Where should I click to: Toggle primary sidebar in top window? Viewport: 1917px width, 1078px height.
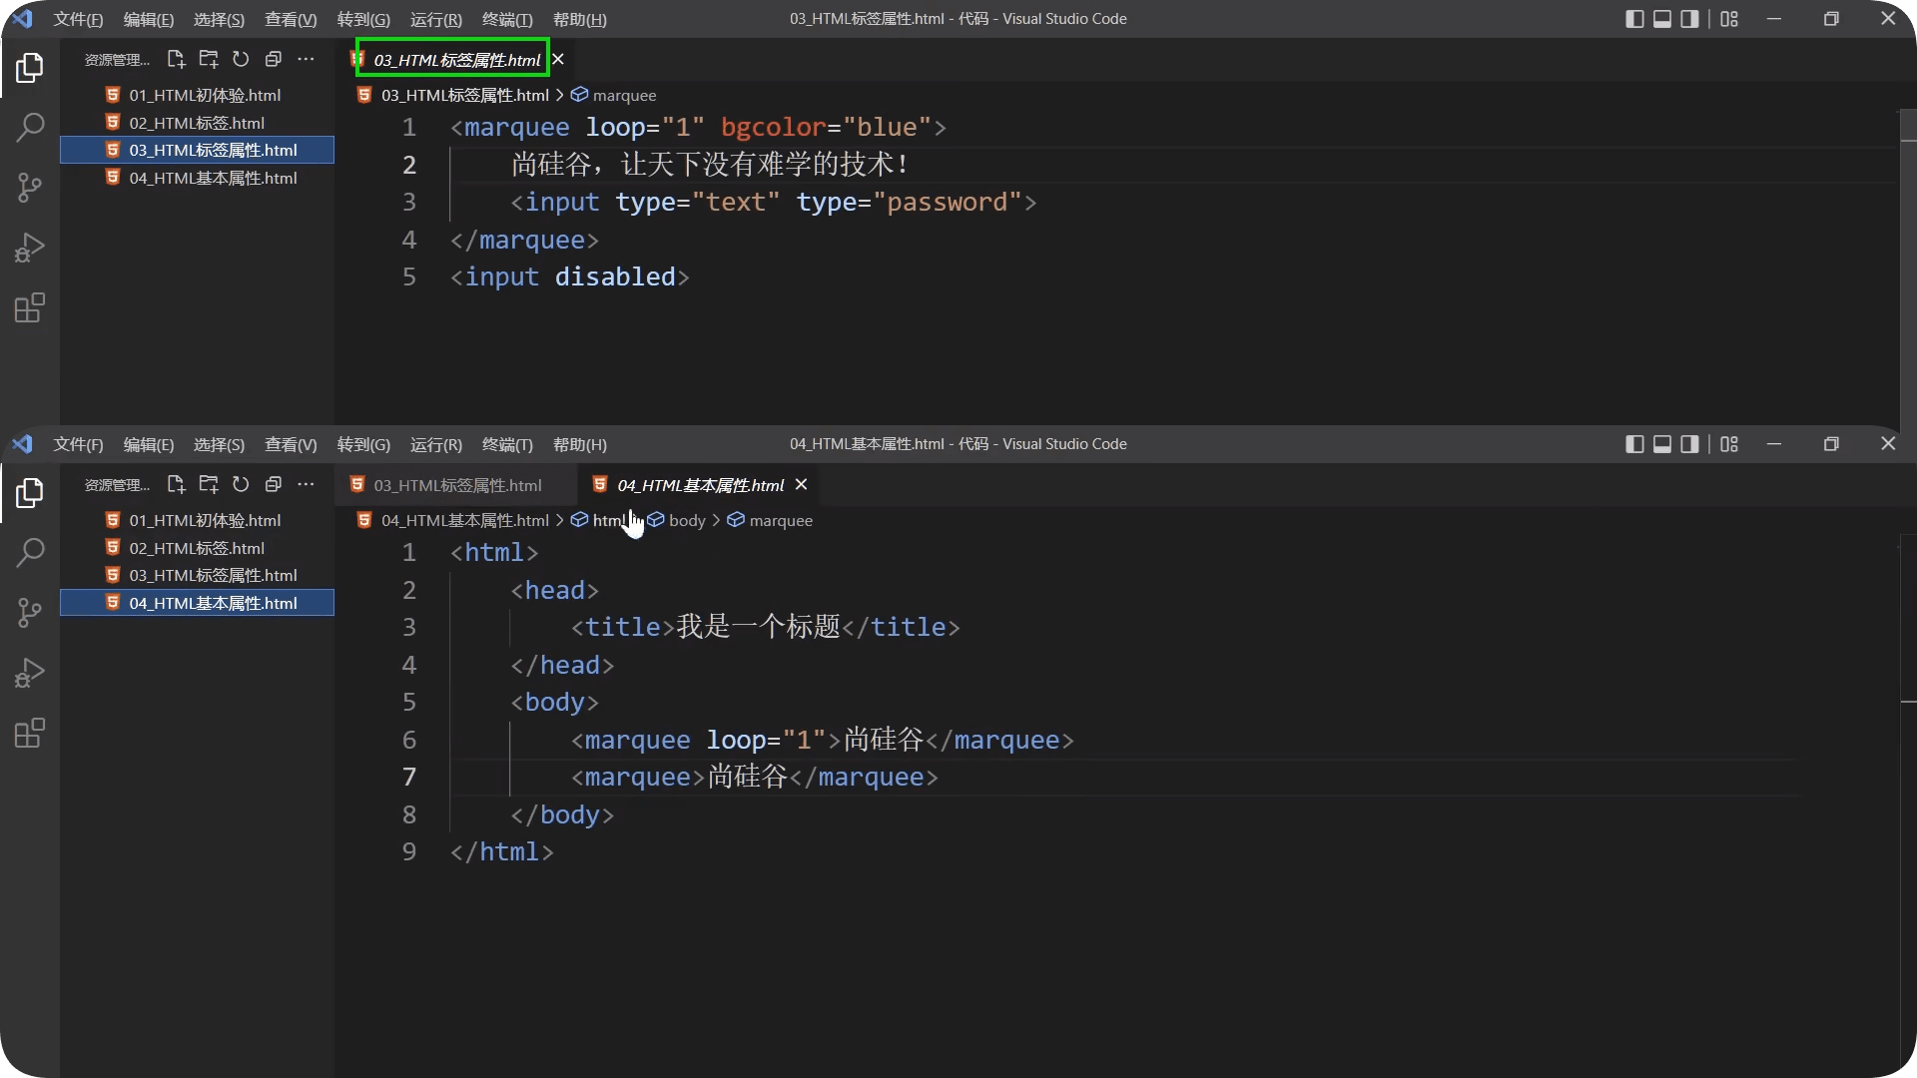[x=1634, y=19]
